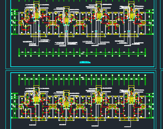Image resolution: width=163 pixels, height=129 pixels.
Task: Select the cyan underlined drawing title caption
Action: [x=85, y=62]
